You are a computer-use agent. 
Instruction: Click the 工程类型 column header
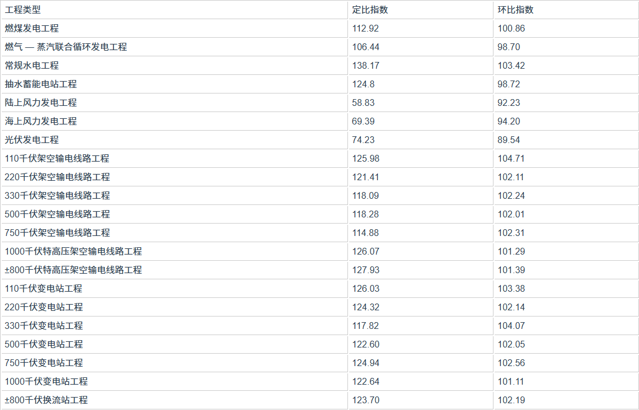click(23, 10)
